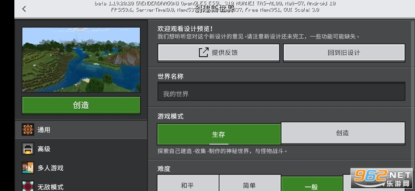Screen dimensions: 415x191
Task: Select 创造 game mode
Action: click(343, 133)
